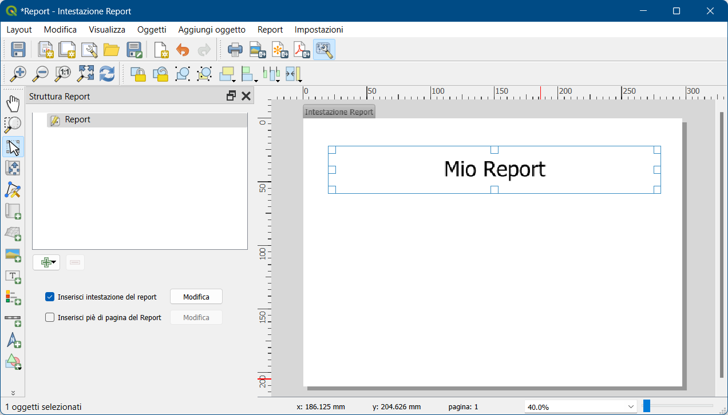Click the Zoom In magnifier icon
This screenshot has height=415, width=728.
click(x=19, y=73)
